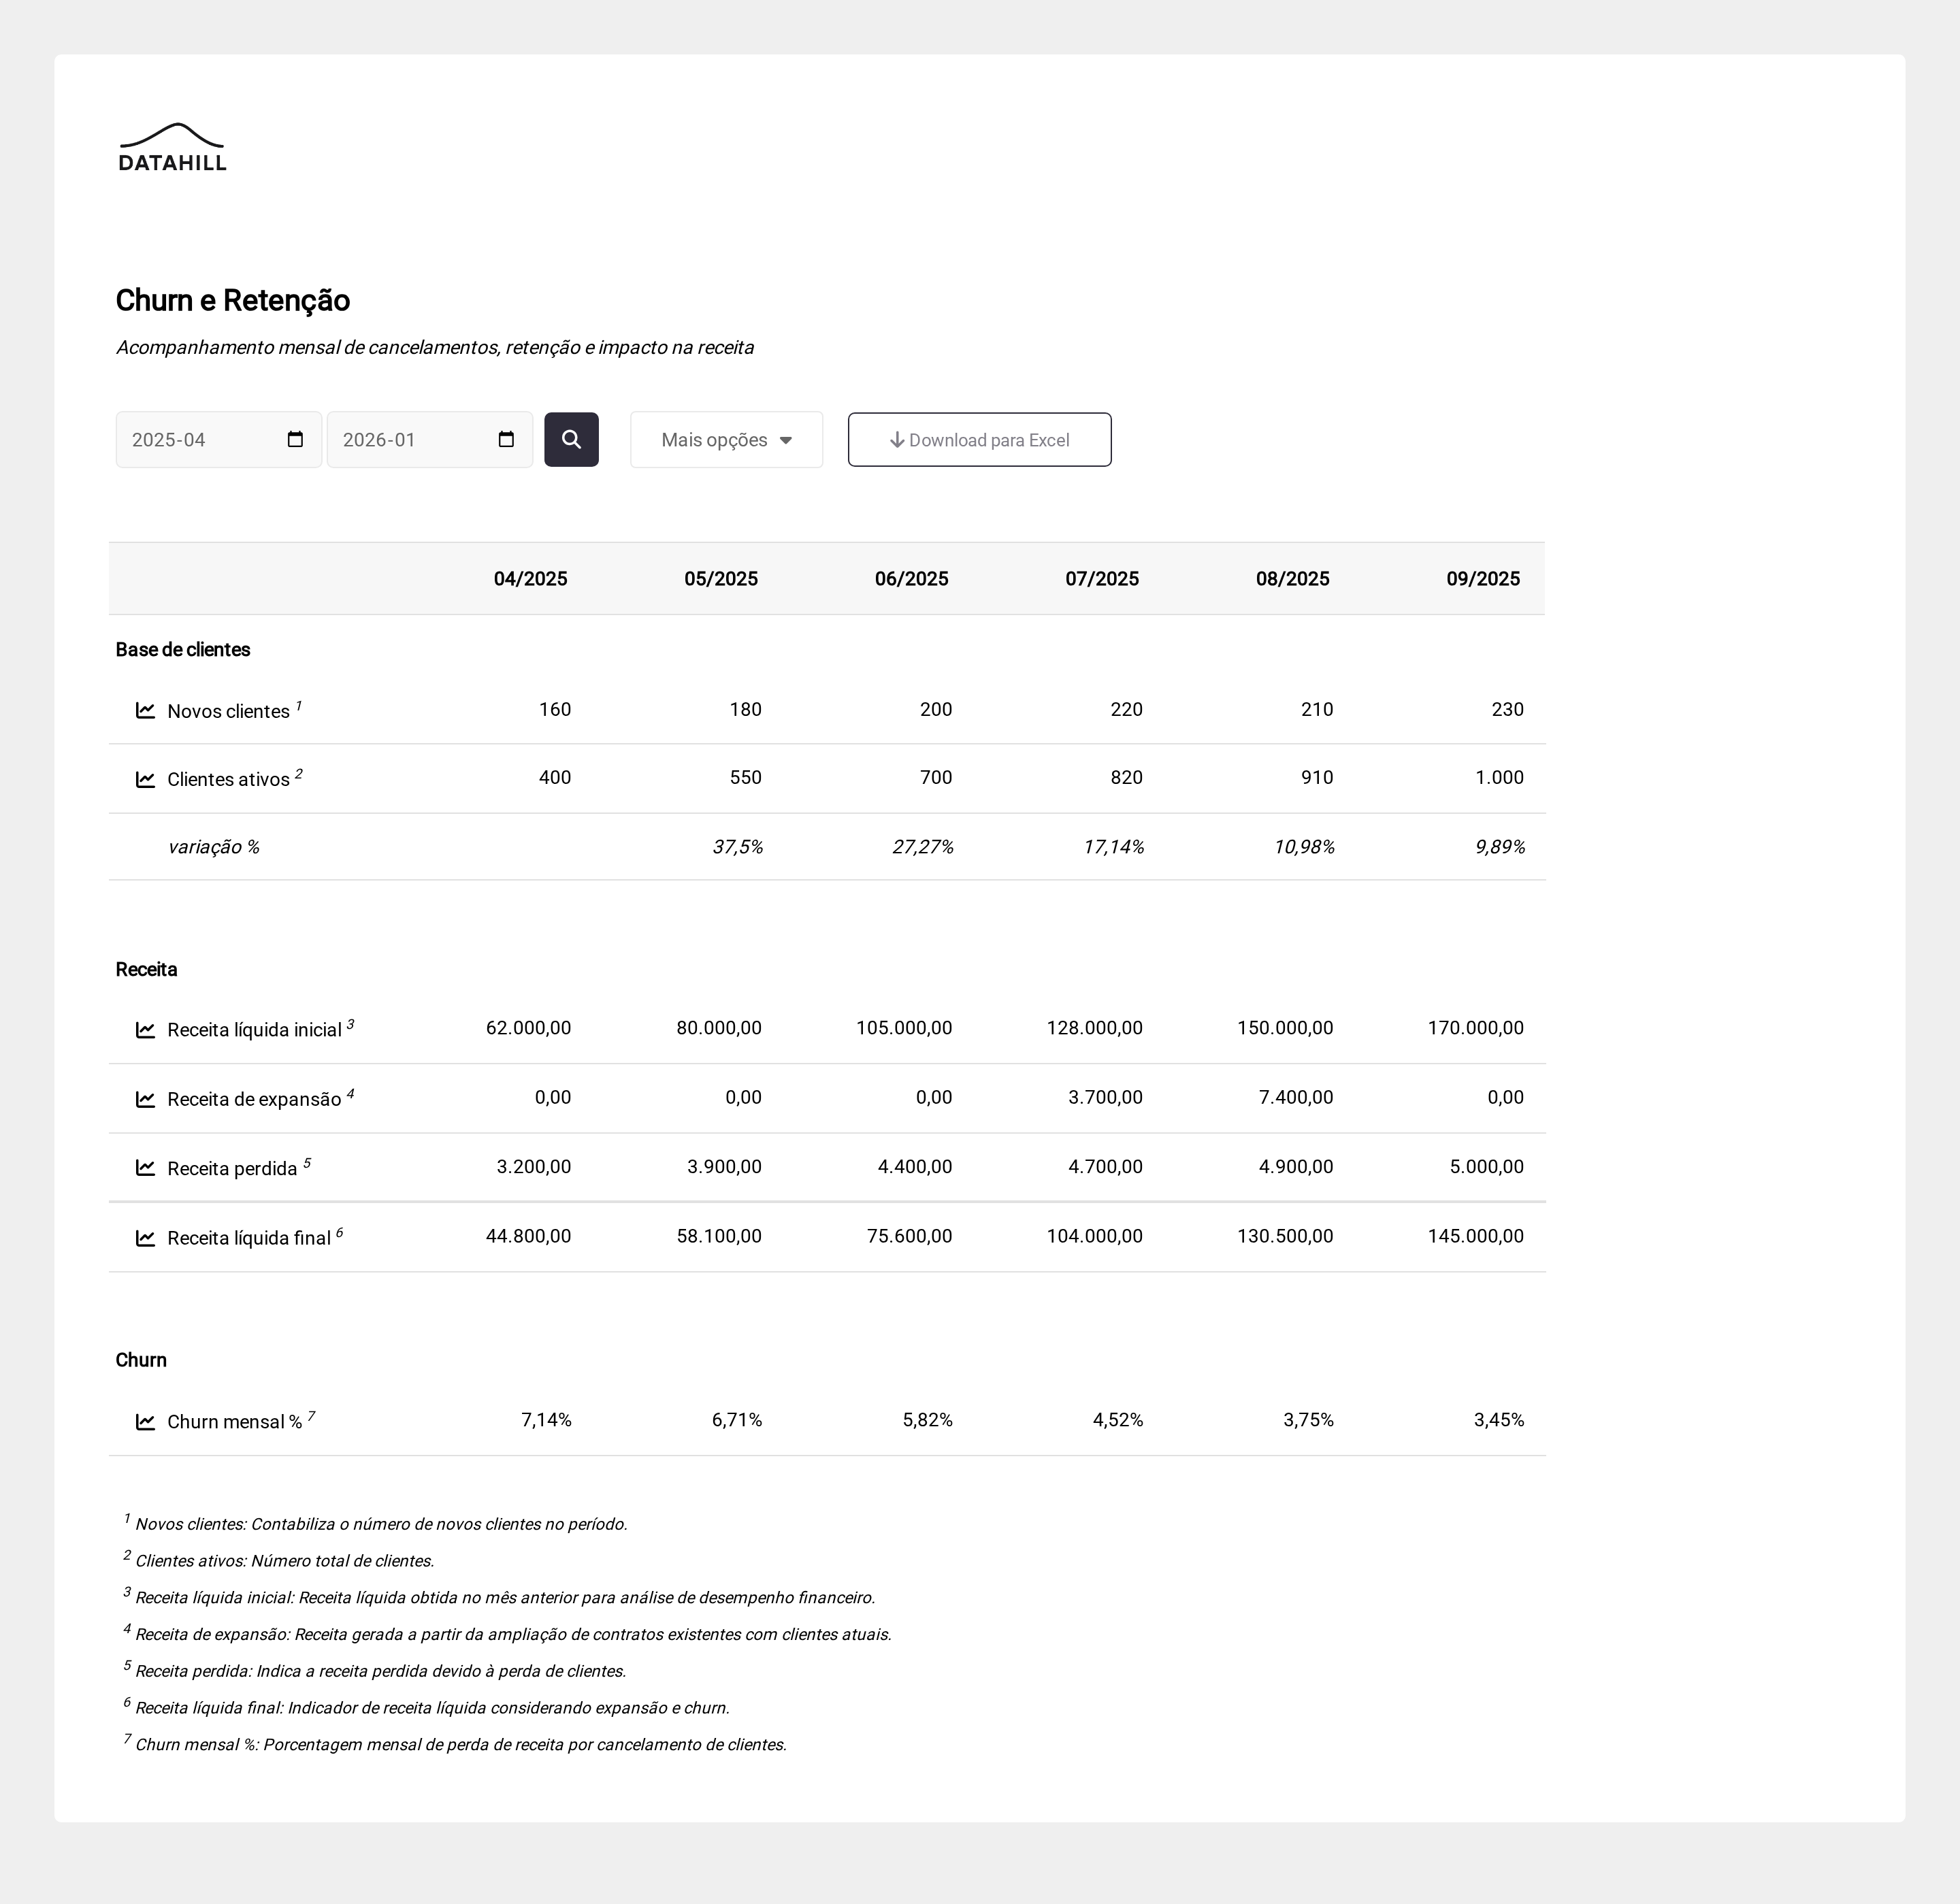Click the Novos clientes row label

(x=228, y=711)
